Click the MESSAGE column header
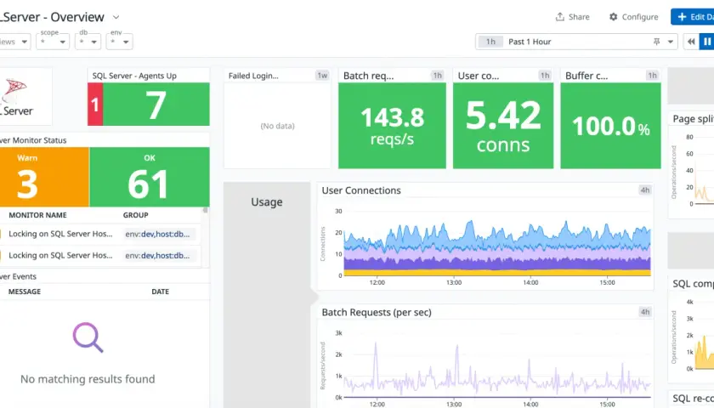The height and width of the screenshot is (408, 714). (25, 292)
